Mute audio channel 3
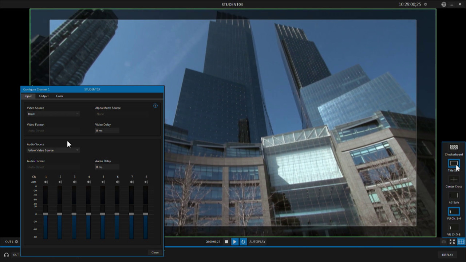Screen dimensions: 466x262 click(75, 182)
